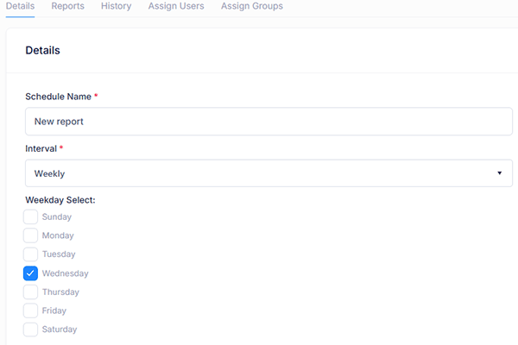
Task: Click the red asterisk beside Schedule Name
Action: coord(96,96)
